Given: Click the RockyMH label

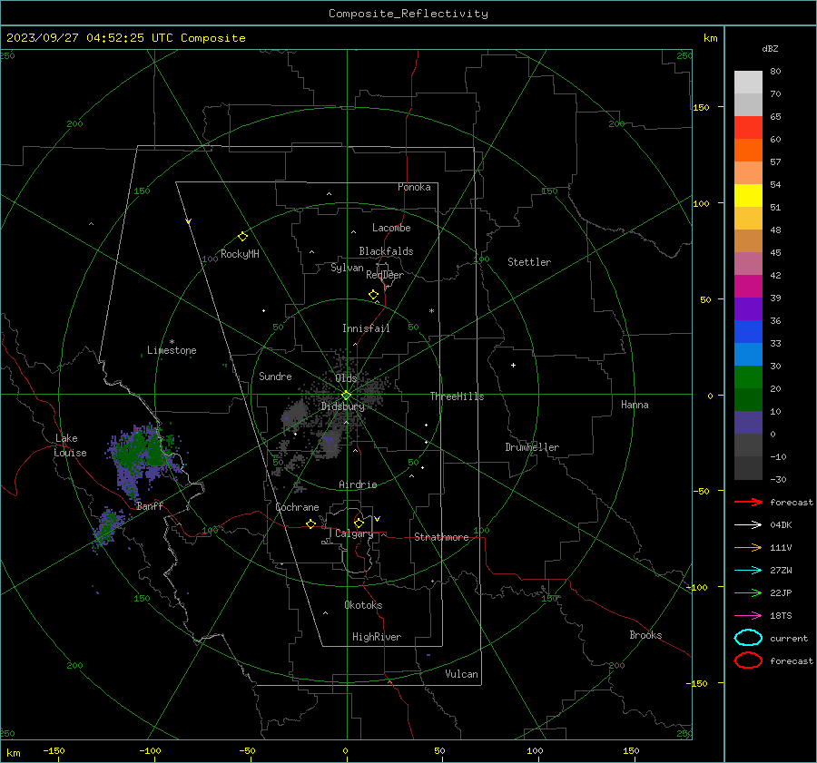Looking at the screenshot, I should [x=240, y=254].
